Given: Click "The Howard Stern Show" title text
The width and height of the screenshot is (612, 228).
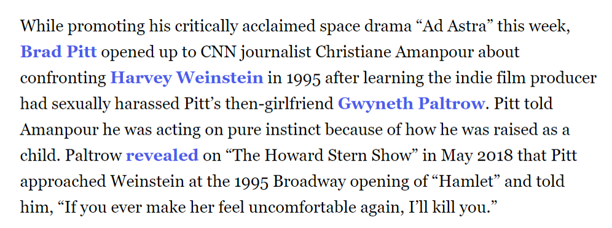Looking at the screenshot, I should coord(320,155).
